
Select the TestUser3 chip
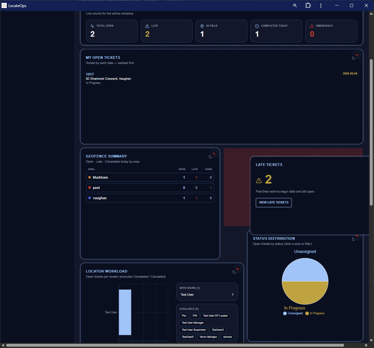(188, 337)
